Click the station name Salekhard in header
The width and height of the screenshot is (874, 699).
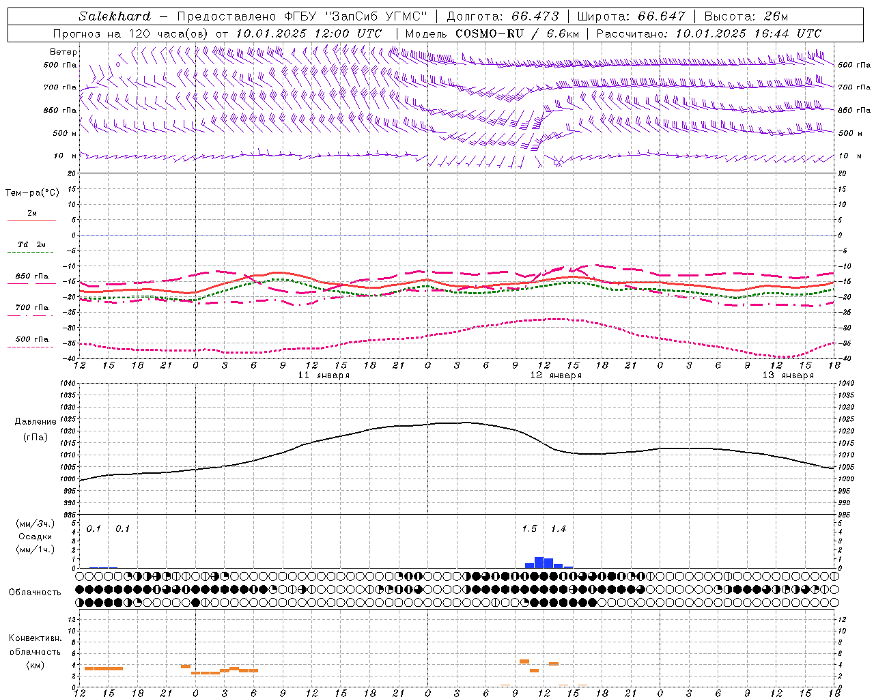click(x=114, y=16)
